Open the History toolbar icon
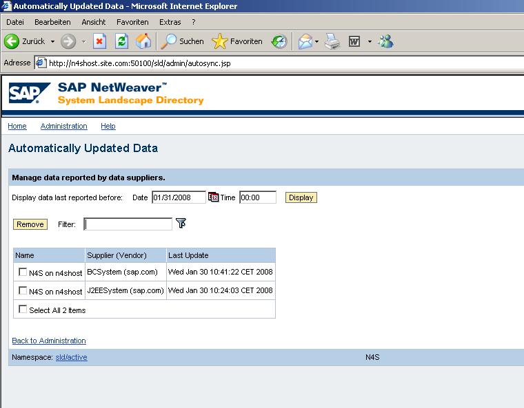This screenshot has height=408, width=524. coord(279,41)
